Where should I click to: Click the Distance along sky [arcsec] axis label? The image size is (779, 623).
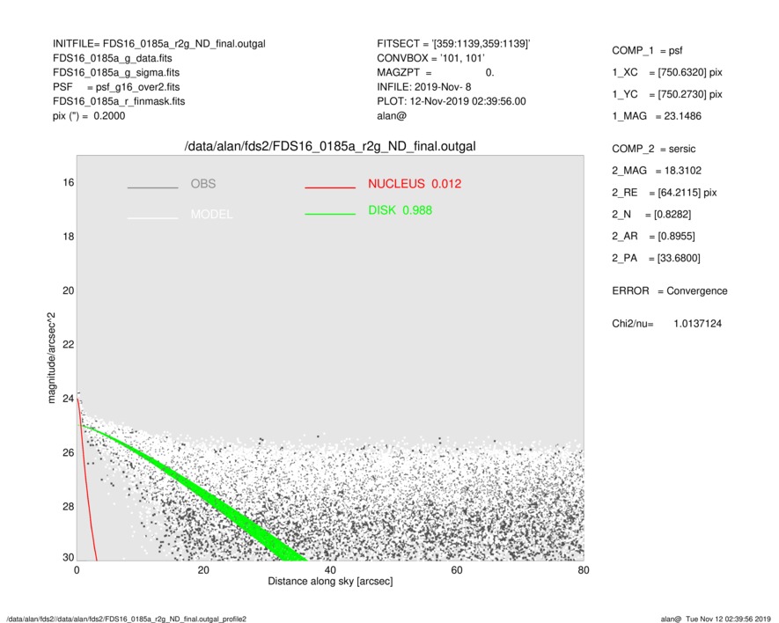point(330,582)
